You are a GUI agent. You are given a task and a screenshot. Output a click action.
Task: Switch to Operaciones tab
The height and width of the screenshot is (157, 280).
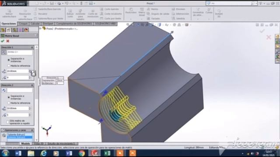point(9,24)
